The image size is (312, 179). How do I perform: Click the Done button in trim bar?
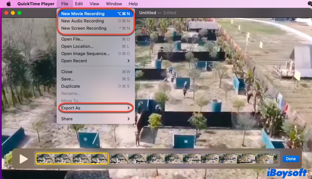tap(291, 159)
